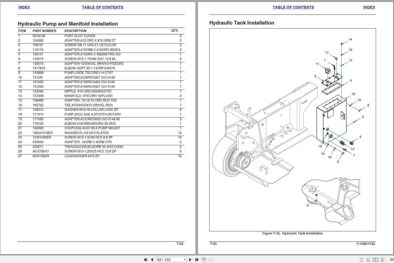Click part number 176102
The image size is (394, 263).
coord(38,124)
